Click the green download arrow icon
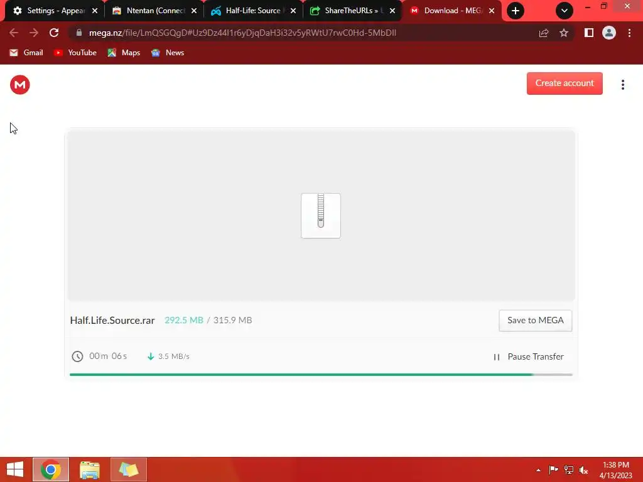The width and height of the screenshot is (643, 482). pyautogui.click(x=151, y=356)
